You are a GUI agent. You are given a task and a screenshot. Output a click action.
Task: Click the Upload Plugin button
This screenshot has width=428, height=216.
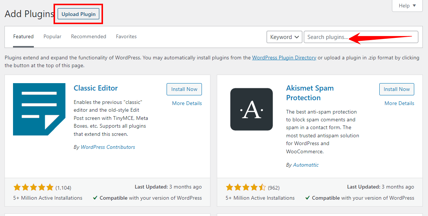coord(78,14)
